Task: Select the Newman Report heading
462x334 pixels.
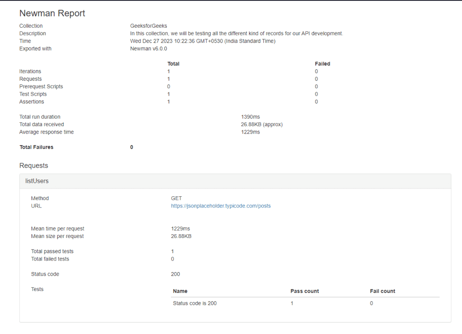Action: 52,13
